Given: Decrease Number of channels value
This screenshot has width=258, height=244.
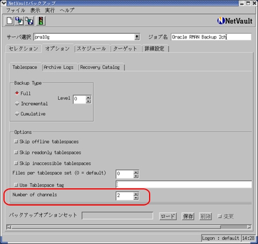Looking at the screenshot, I should (x=136, y=197).
